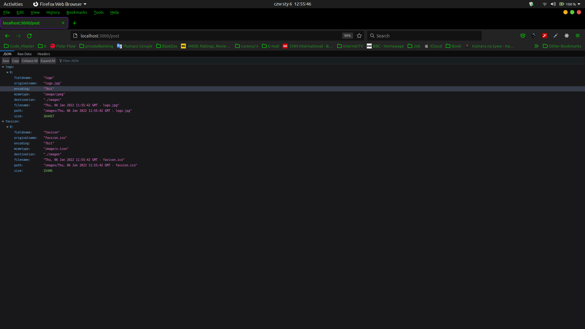The width and height of the screenshot is (585, 329).
Task: Select the mimetype "image/jpeg" value
Action: coord(54,94)
